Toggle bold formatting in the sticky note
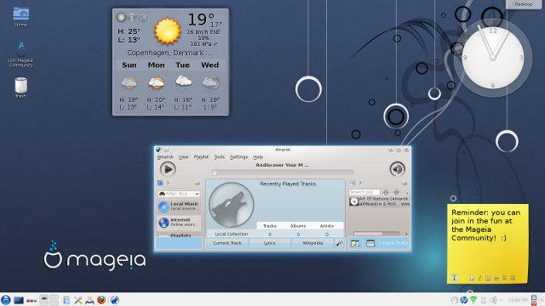This screenshot has height=306, width=545. point(471,278)
